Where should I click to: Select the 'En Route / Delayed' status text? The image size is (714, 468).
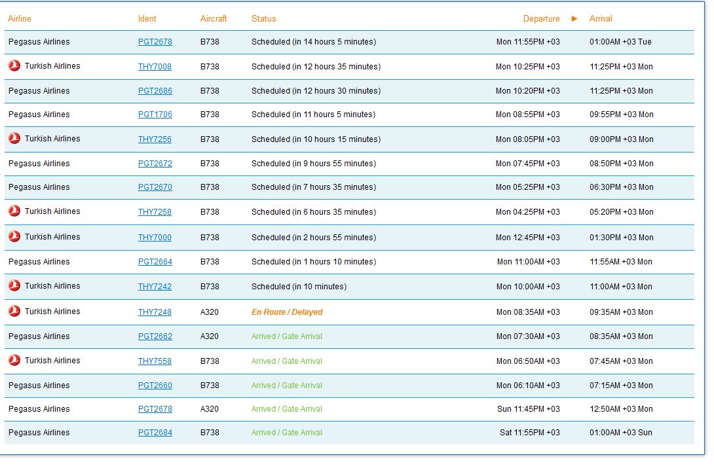click(x=287, y=312)
